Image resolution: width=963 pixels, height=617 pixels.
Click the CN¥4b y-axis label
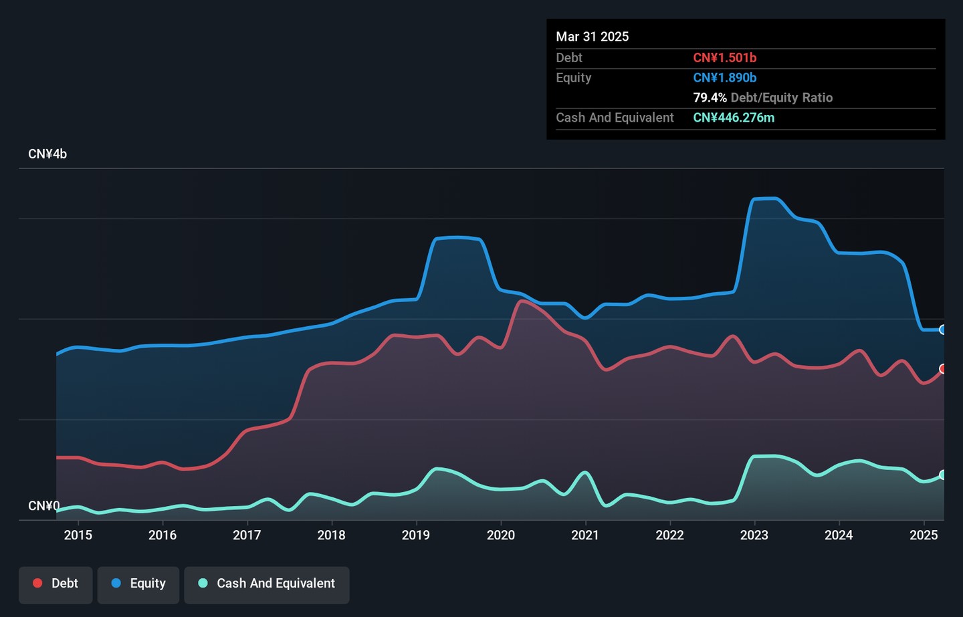pyautogui.click(x=47, y=154)
